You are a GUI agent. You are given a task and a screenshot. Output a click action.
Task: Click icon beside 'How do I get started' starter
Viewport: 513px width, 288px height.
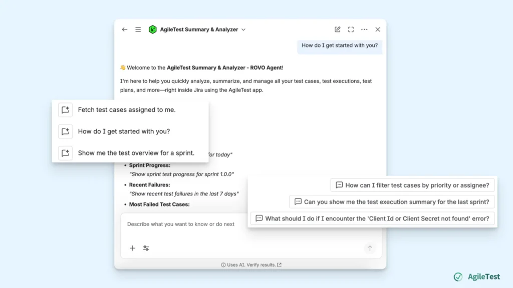pyautogui.click(x=66, y=131)
